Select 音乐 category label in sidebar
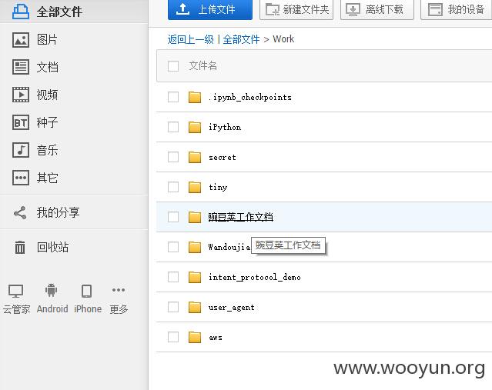492x390 pixels. click(x=47, y=150)
